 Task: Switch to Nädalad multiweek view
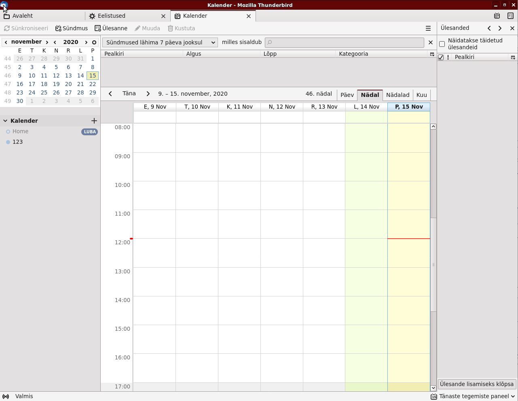(398, 95)
